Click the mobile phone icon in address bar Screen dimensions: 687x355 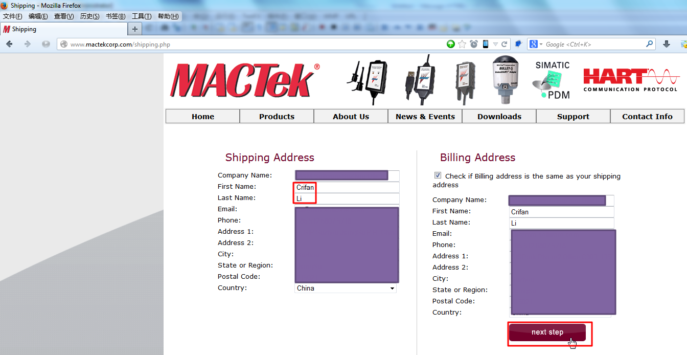(x=486, y=44)
